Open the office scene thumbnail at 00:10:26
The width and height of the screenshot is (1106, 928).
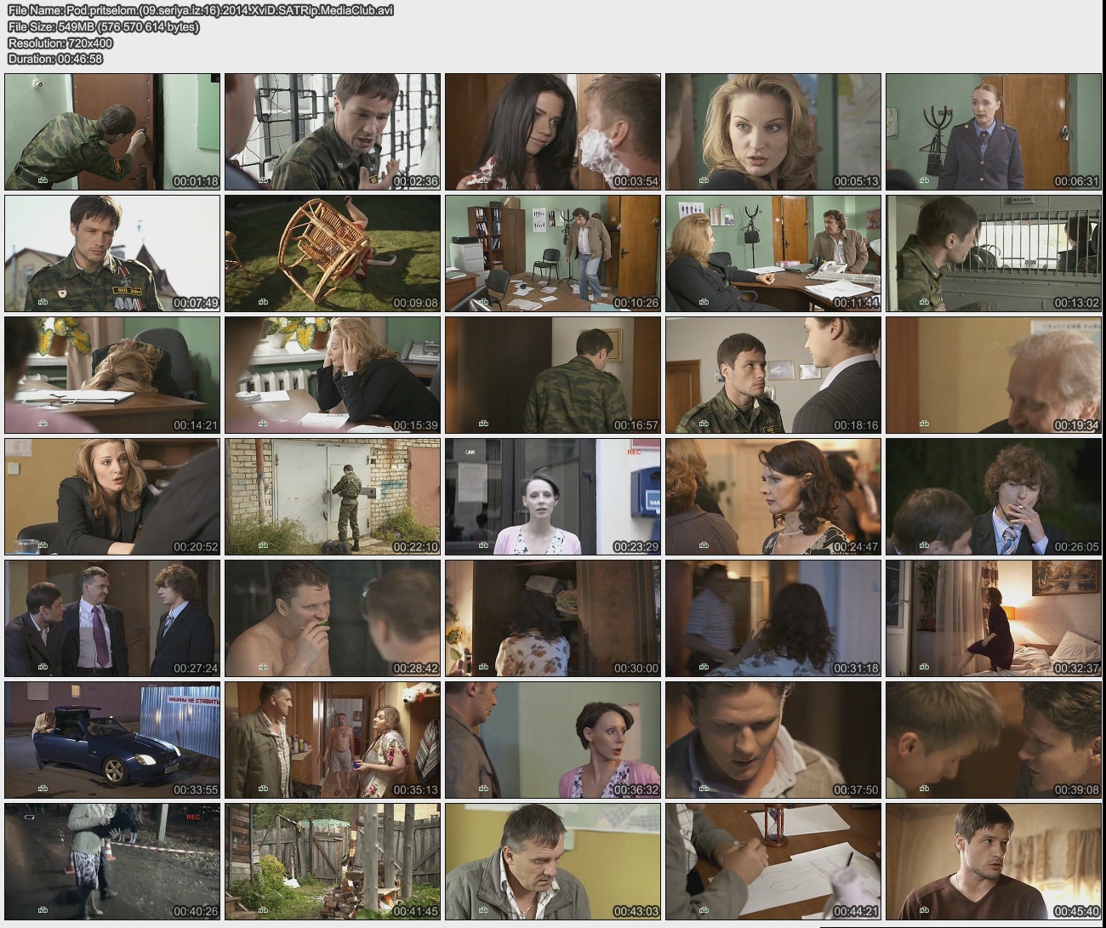tap(552, 253)
